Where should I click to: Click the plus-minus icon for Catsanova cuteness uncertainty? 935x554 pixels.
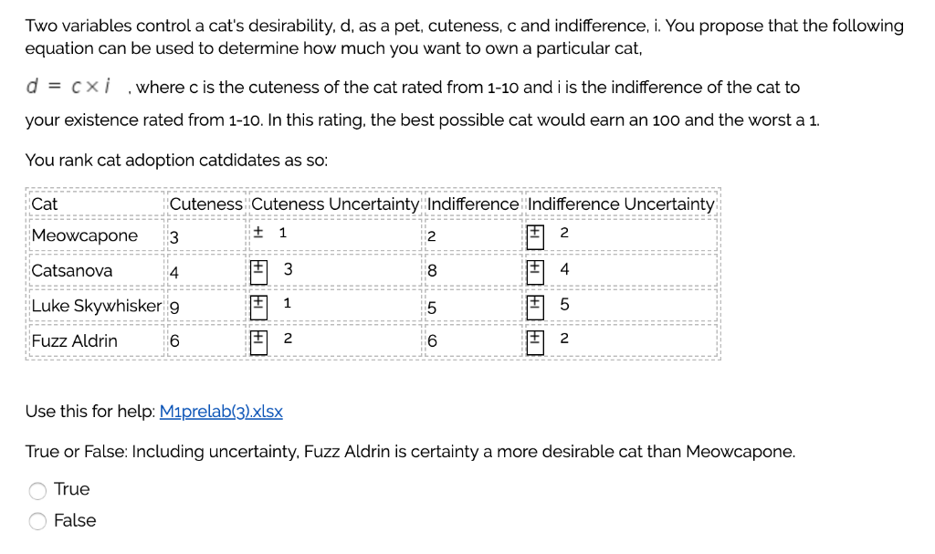(x=258, y=268)
